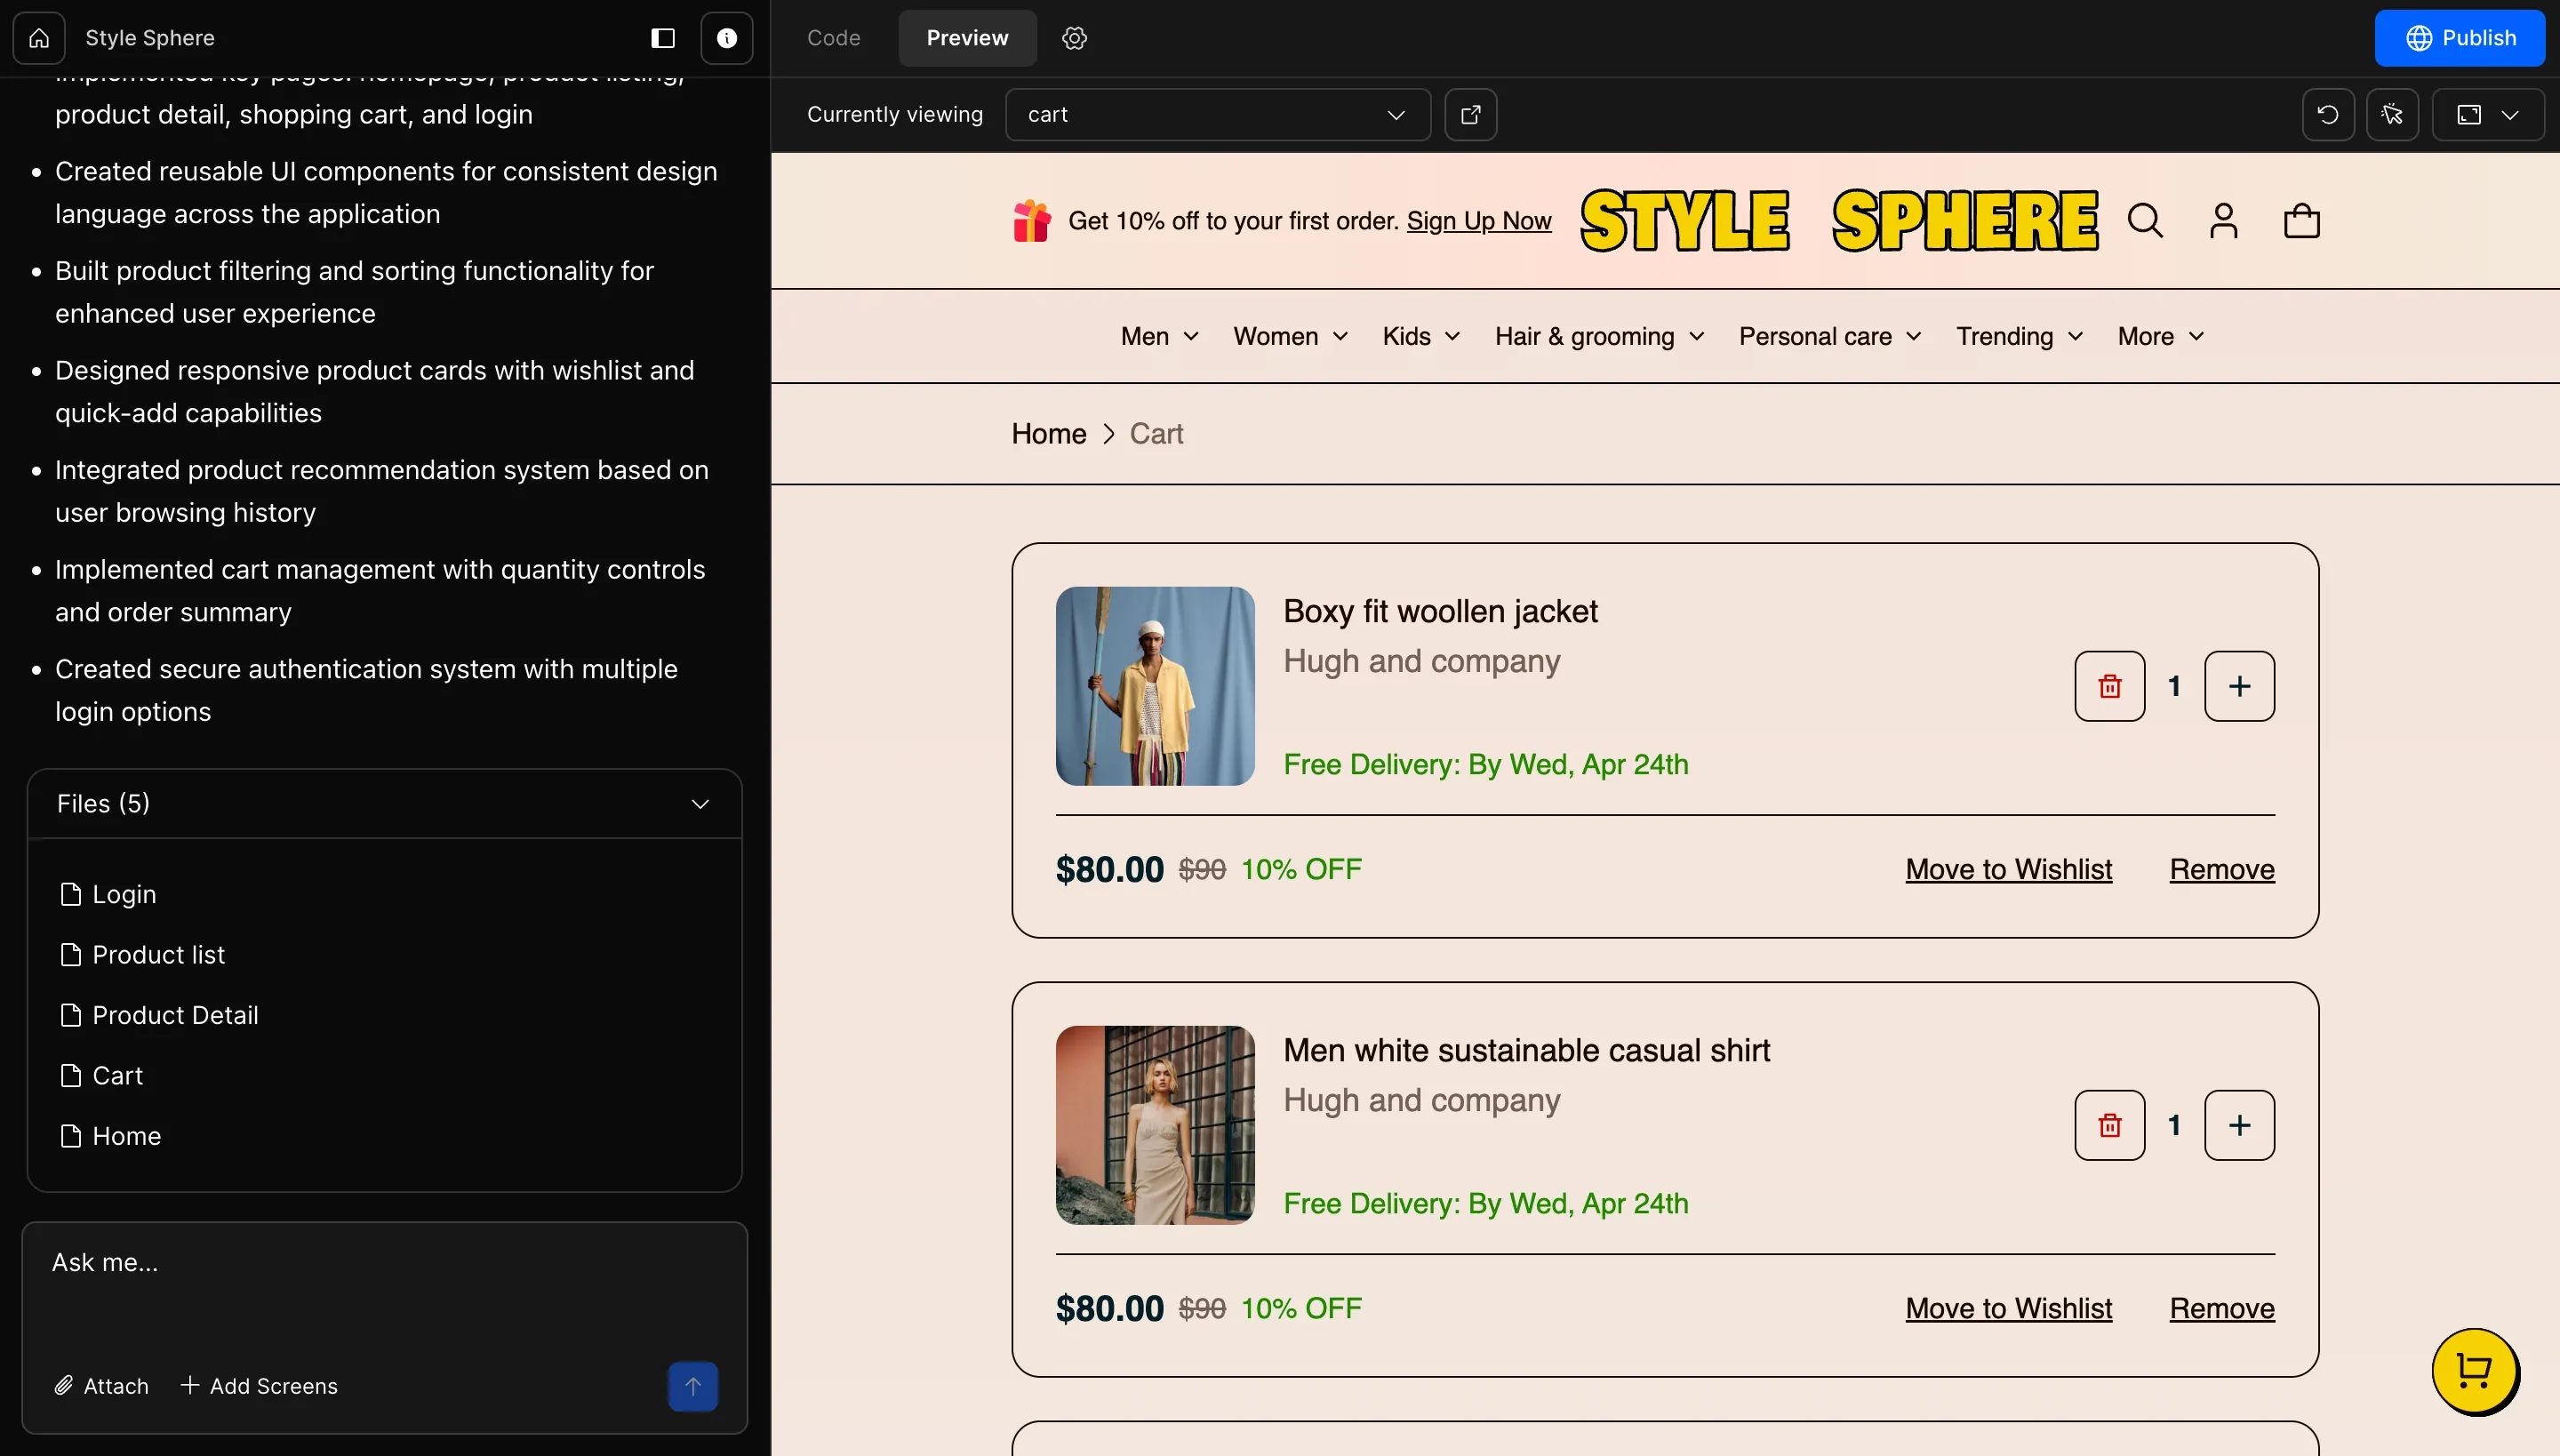
Task: Click the home icon button
Action: click(39, 38)
